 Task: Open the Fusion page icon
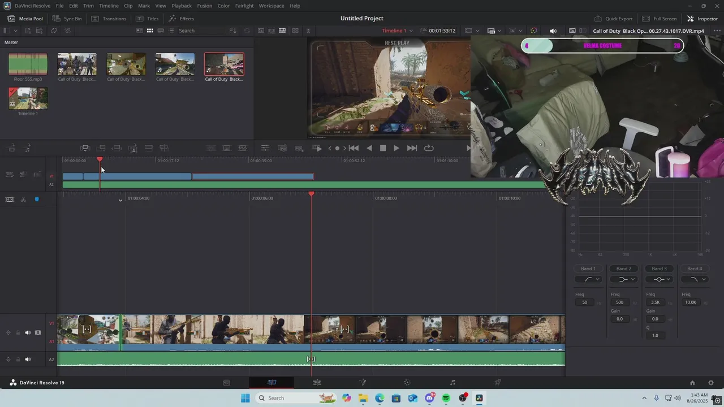click(x=363, y=383)
